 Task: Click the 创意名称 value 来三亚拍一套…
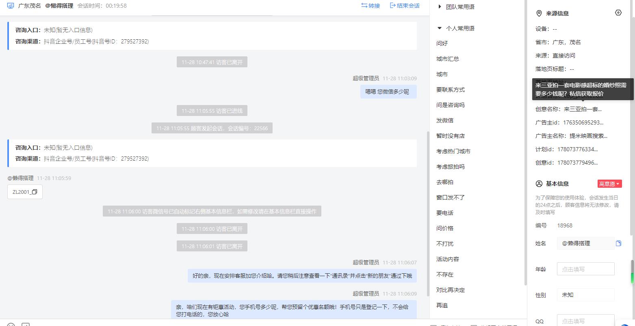[583, 109]
